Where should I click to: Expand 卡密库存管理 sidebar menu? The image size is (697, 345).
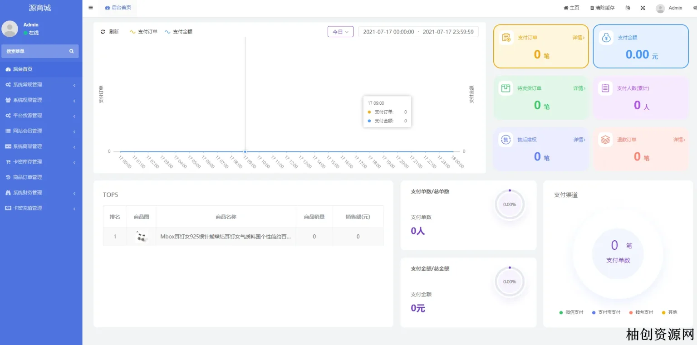coord(41,162)
